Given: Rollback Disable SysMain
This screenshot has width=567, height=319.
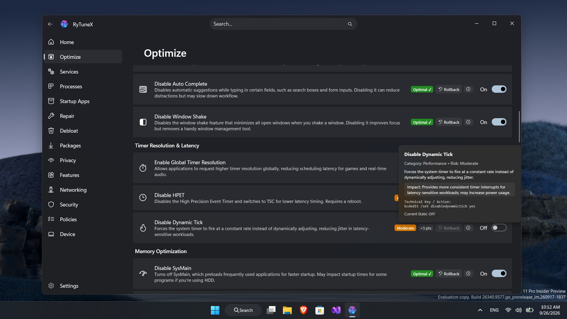Looking at the screenshot, I should (x=449, y=274).
